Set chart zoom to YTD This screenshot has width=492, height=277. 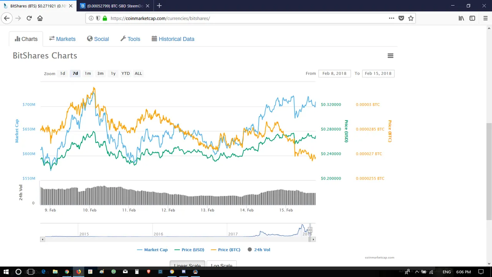[126, 73]
